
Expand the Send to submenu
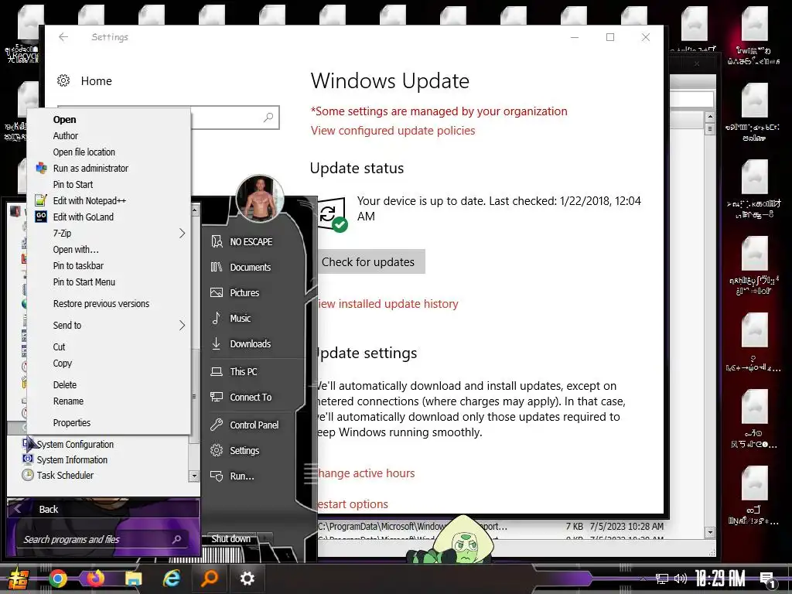[108, 326]
